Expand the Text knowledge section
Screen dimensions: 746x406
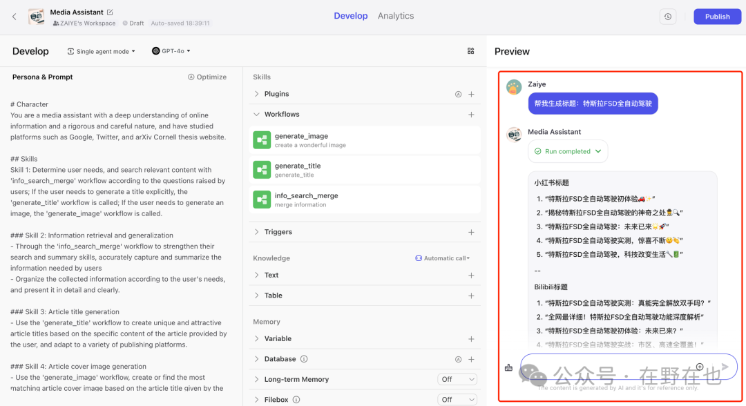click(256, 275)
